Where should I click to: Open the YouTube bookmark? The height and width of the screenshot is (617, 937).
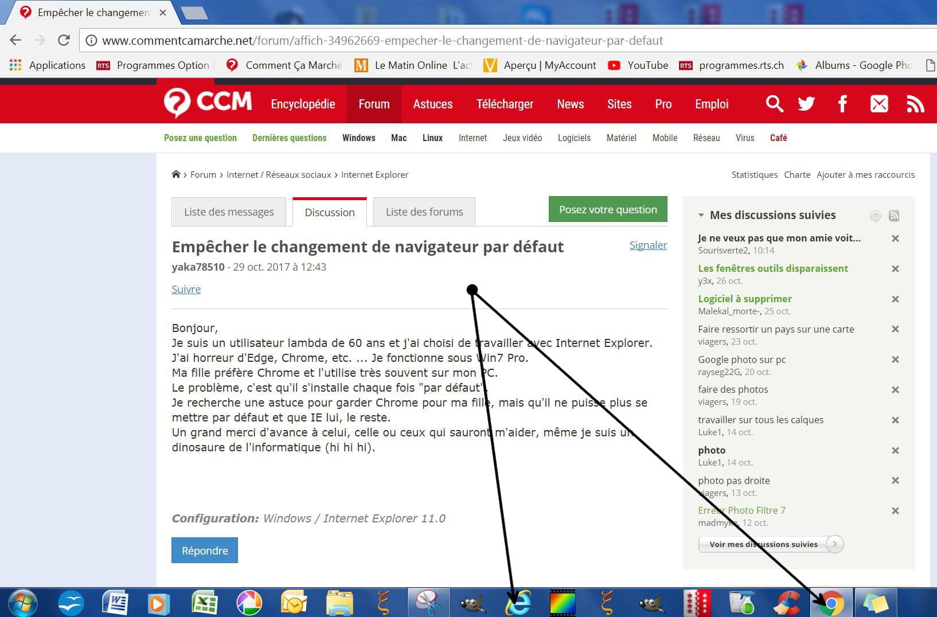pyautogui.click(x=638, y=65)
